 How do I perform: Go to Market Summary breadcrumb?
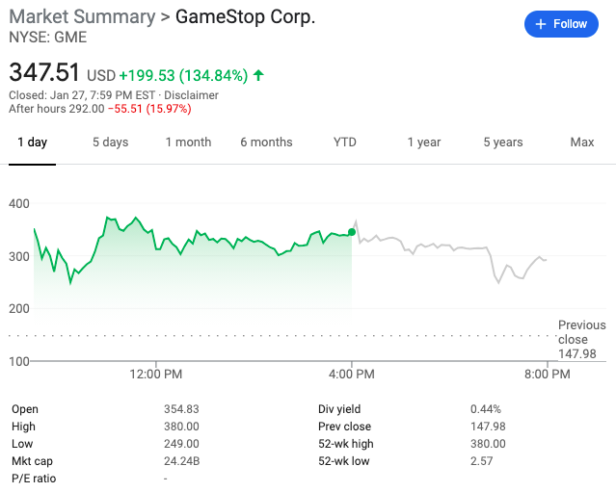tap(82, 17)
